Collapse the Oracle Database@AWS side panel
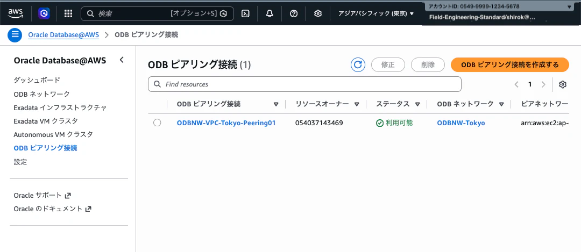 [122, 60]
